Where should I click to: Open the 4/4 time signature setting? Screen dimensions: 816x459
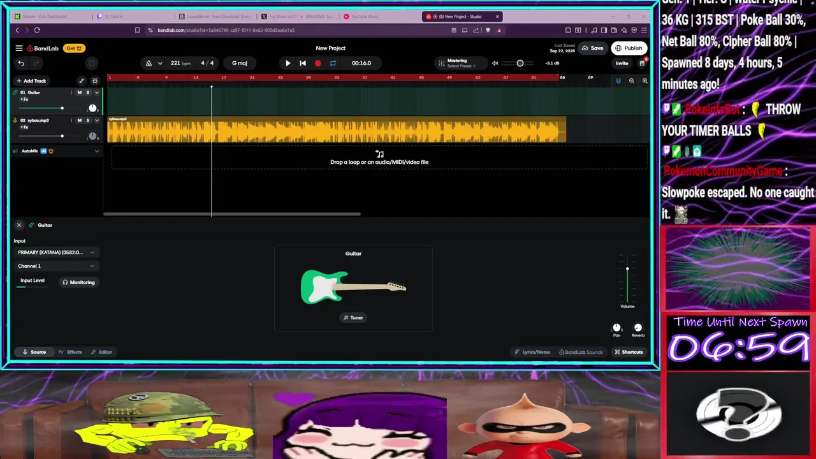click(x=207, y=63)
